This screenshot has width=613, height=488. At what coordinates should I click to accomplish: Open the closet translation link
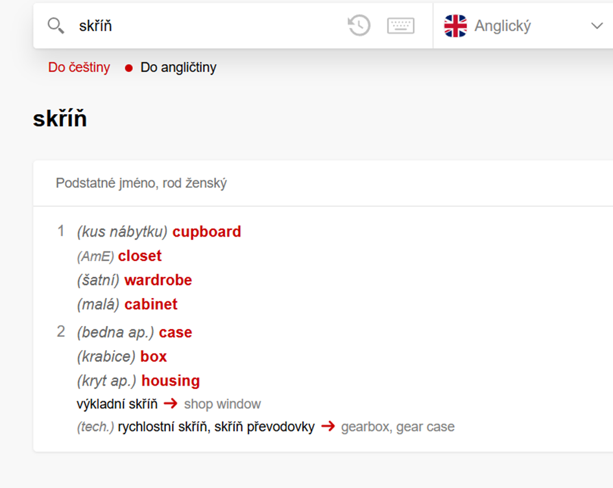pos(139,256)
